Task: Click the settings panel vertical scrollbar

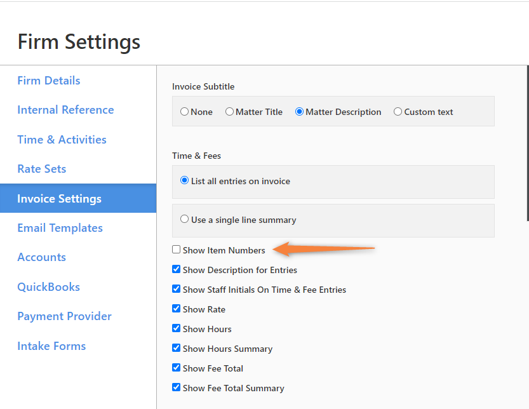Action: click(x=526, y=143)
